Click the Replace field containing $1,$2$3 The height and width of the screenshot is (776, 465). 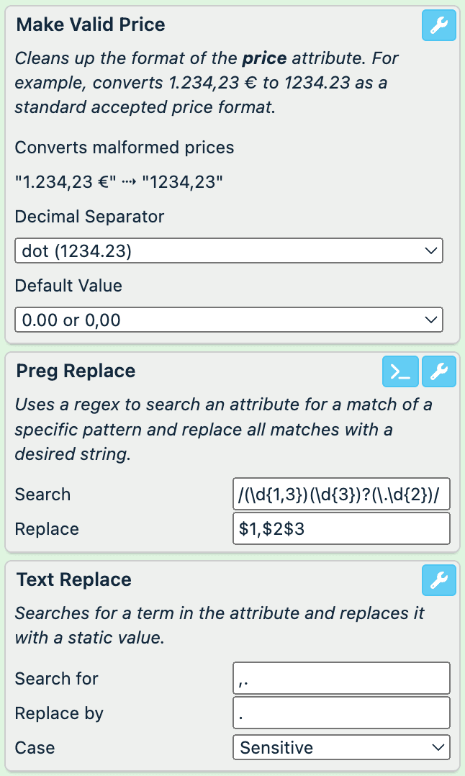341,528
